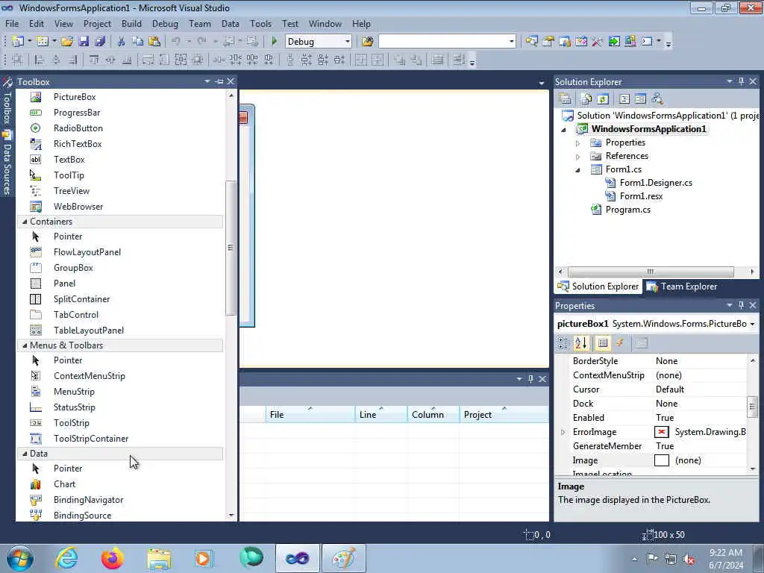Open the collapsed Data Sources side tab
This screenshot has width=764, height=573.
click(x=7, y=163)
